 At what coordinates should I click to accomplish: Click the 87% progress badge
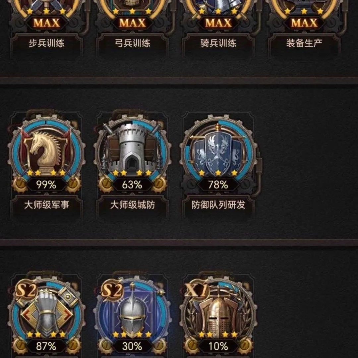(x=46, y=346)
